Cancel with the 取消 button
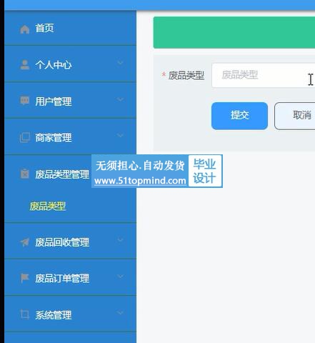Screen dimensions: 315x343 tap(295, 116)
